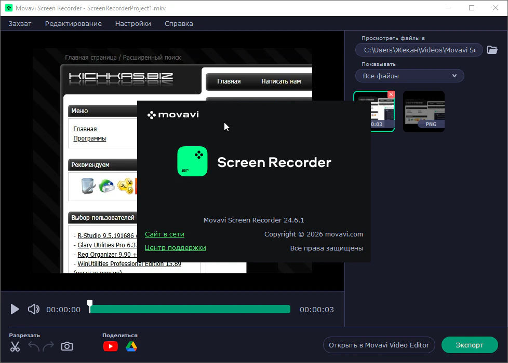Open the 'Справка' menu
Image resolution: width=508 pixels, height=363 pixels.
tap(179, 23)
